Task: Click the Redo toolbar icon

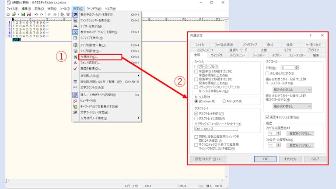Action: tap(42, 14)
